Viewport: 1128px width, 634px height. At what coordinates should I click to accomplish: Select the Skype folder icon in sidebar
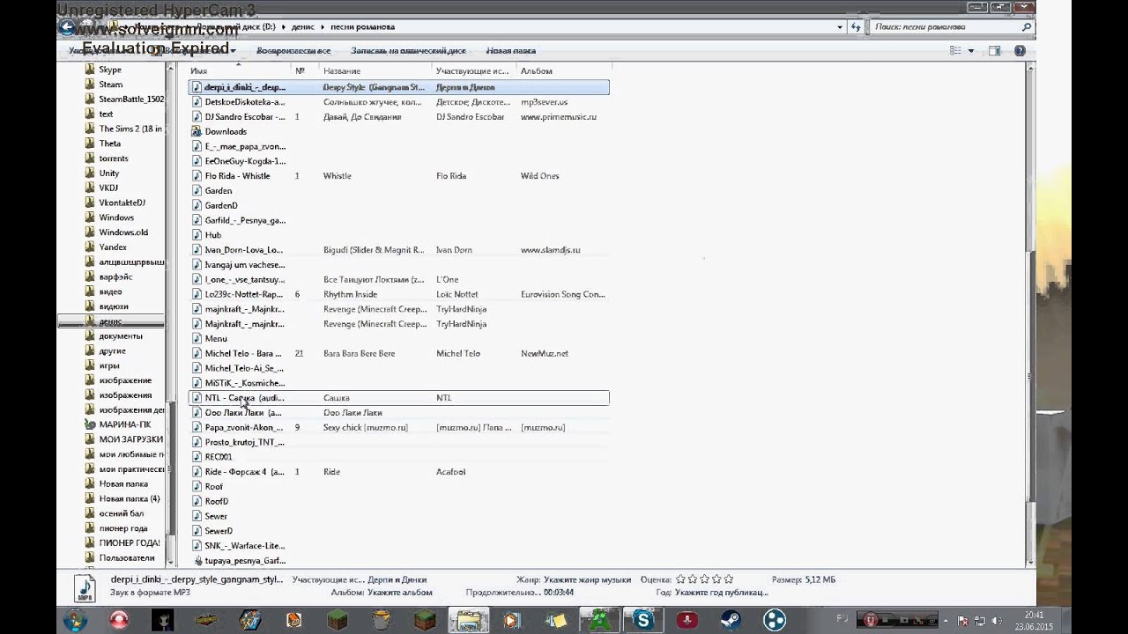point(90,70)
